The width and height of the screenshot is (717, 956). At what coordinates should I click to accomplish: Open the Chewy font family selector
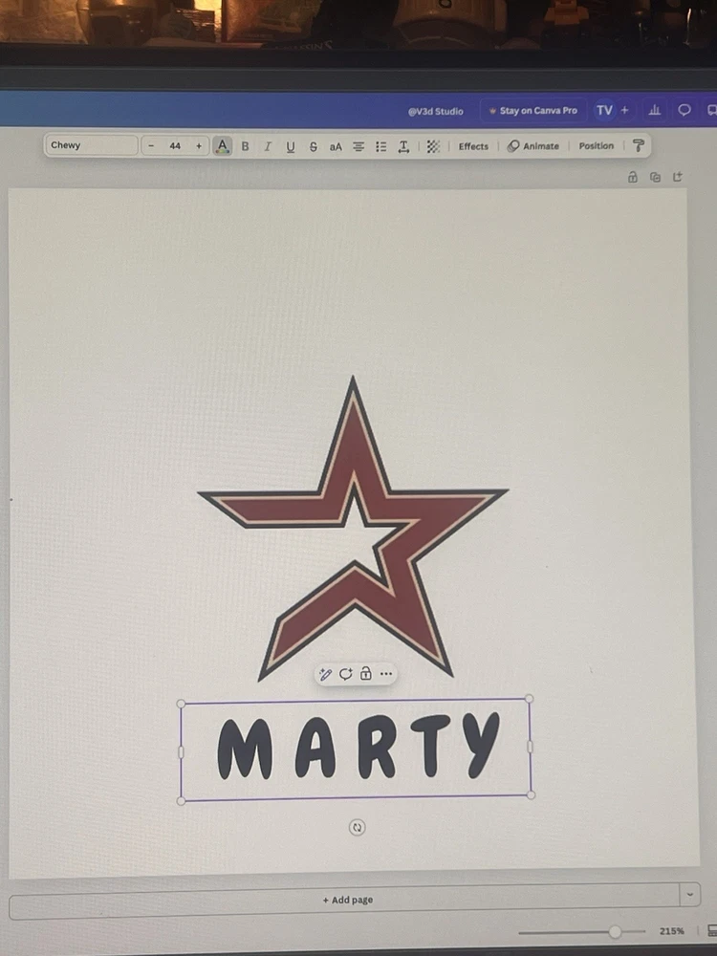(x=92, y=145)
